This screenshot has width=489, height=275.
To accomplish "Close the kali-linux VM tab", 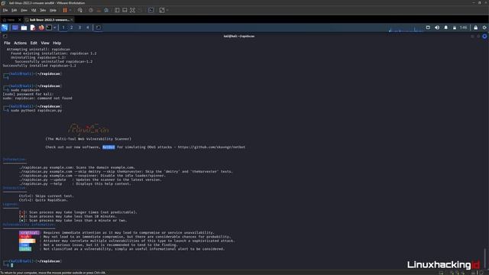I will coord(72,20).
